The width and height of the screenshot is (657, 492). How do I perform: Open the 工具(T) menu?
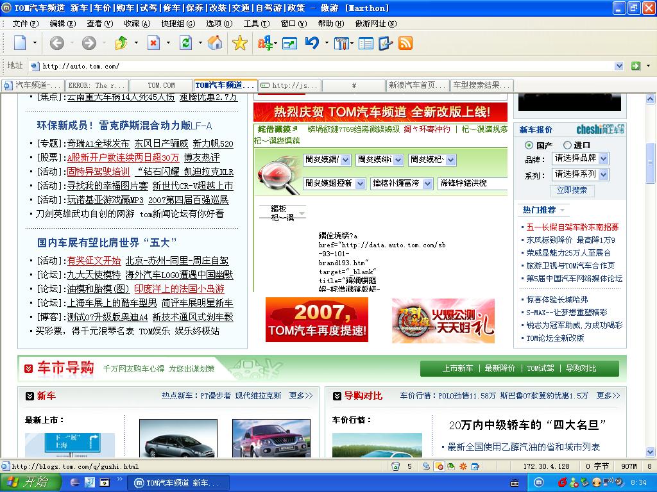point(257,24)
